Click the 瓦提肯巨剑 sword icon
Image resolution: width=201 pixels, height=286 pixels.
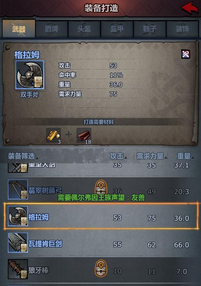18,243
